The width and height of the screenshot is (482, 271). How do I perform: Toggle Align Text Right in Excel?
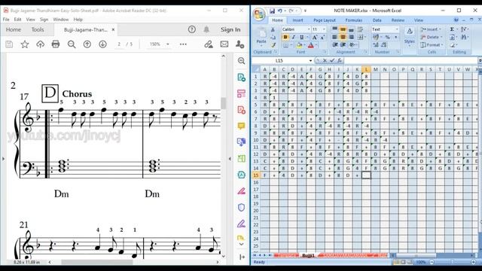(351, 37)
